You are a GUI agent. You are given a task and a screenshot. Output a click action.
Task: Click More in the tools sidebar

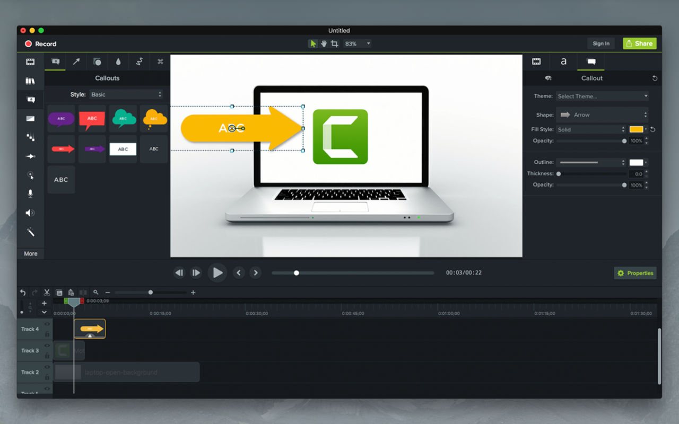tap(31, 254)
